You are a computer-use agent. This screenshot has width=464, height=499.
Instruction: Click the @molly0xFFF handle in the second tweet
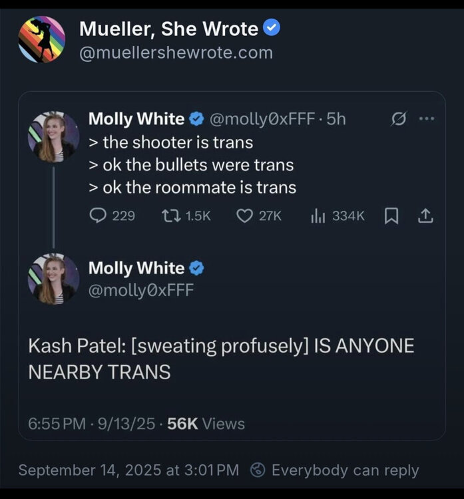point(141,289)
